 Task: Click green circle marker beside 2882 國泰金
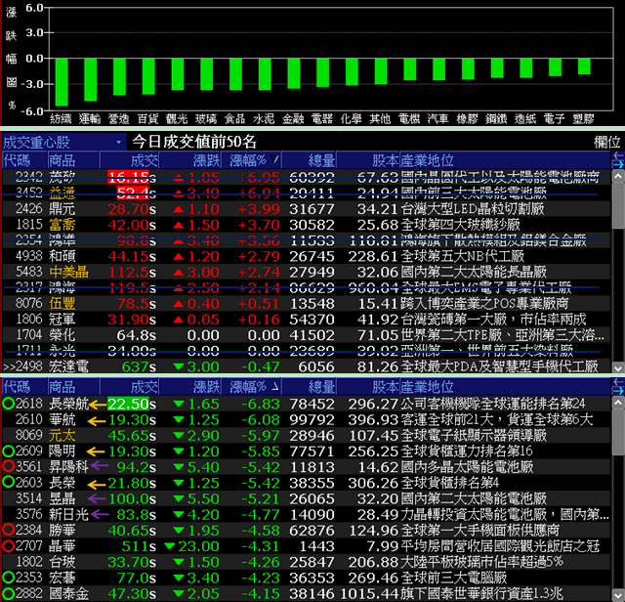pos(9,593)
